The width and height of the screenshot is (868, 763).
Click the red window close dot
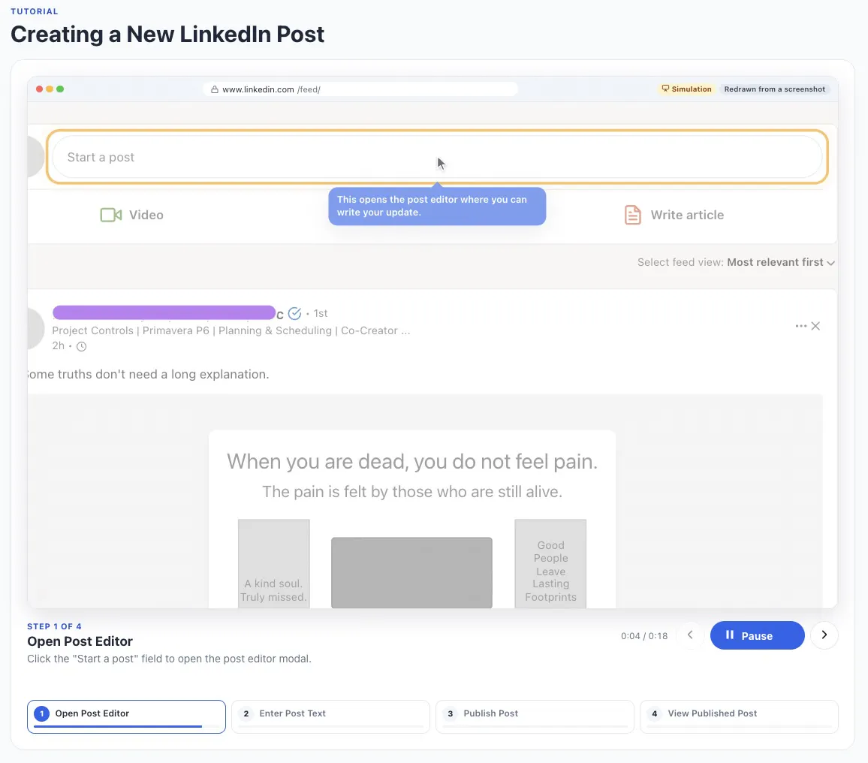[39, 89]
